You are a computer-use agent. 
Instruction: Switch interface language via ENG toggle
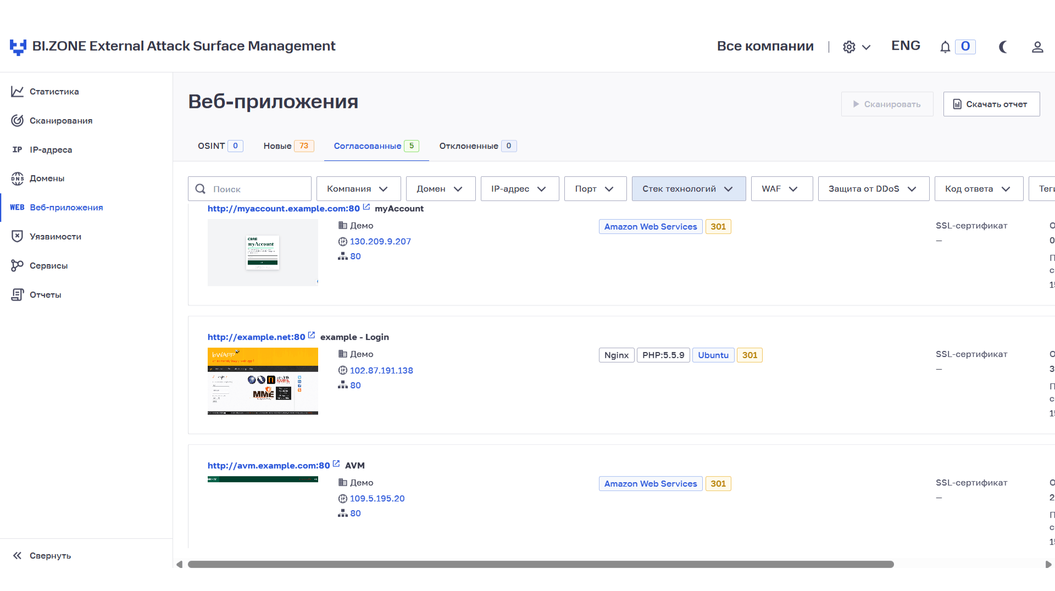coord(905,46)
